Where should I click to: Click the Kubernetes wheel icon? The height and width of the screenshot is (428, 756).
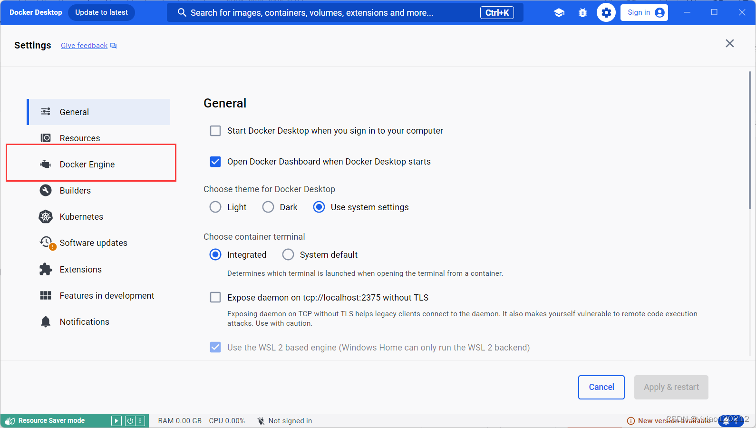point(46,216)
